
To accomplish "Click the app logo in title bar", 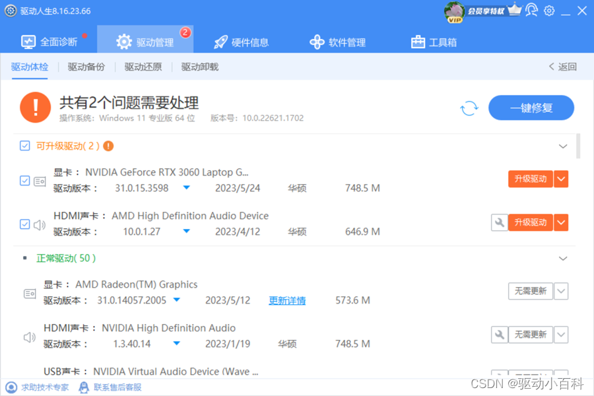I will tap(10, 11).
